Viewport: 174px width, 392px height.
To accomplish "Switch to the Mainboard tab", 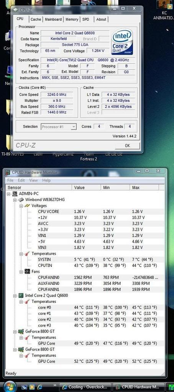I will pos(53,19).
